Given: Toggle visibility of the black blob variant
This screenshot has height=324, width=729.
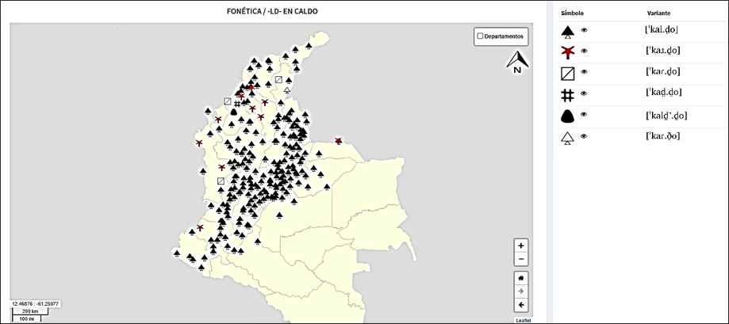Looking at the screenshot, I should click(585, 116).
